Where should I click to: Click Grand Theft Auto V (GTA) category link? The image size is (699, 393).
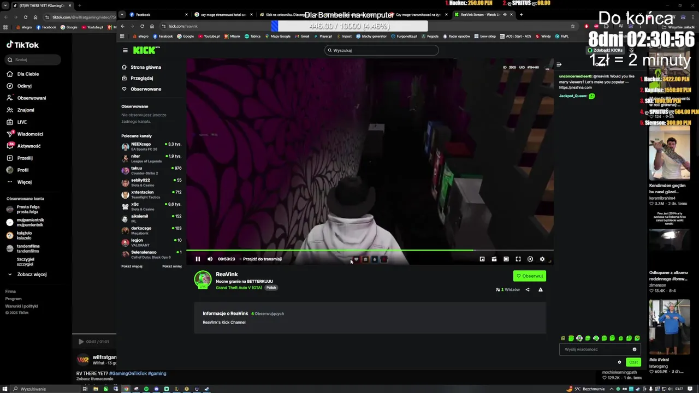(x=239, y=288)
